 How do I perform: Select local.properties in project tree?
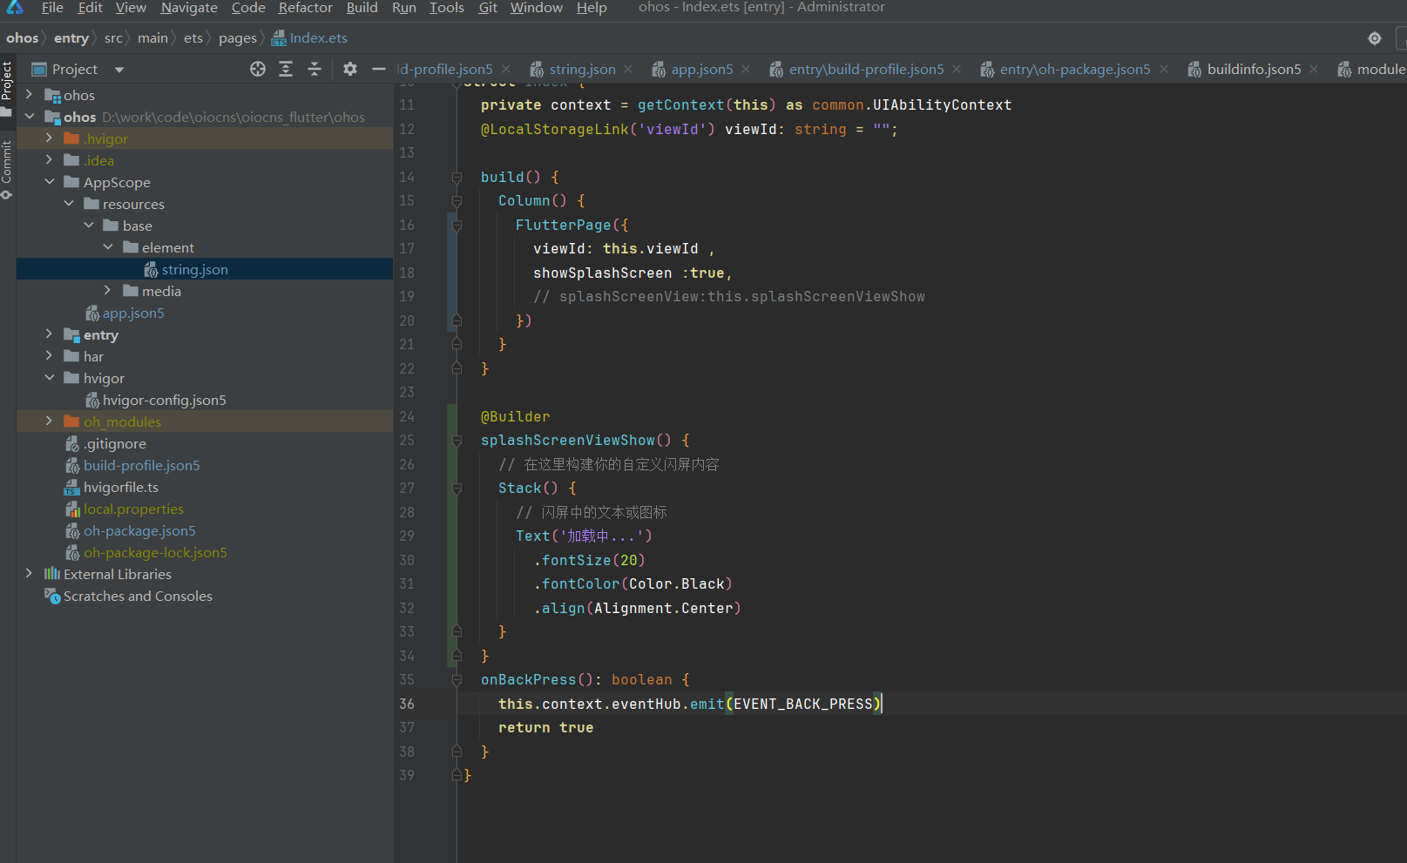click(x=125, y=509)
